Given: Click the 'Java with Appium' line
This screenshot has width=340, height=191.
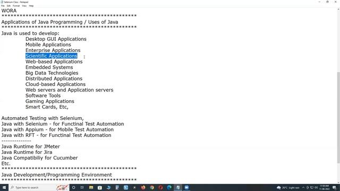Looking at the screenshot, I should (x=57, y=129).
